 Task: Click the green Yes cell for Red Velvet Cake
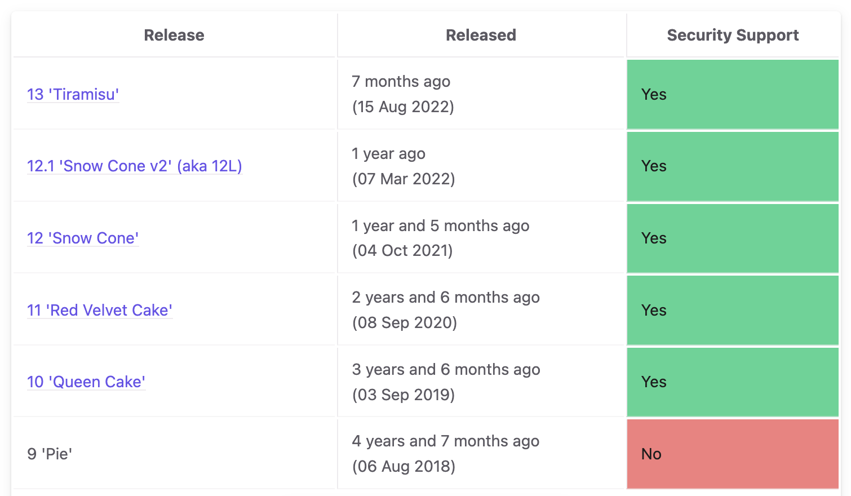(733, 310)
